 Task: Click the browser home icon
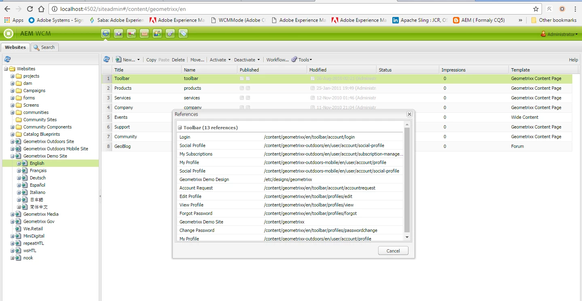click(x=41, y=9)
